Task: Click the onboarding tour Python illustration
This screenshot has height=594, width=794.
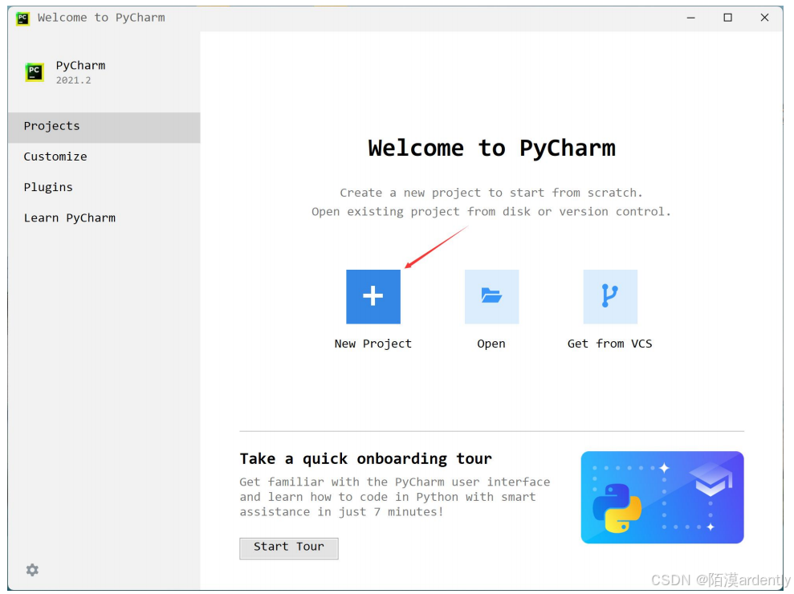Action: [662, 498]
